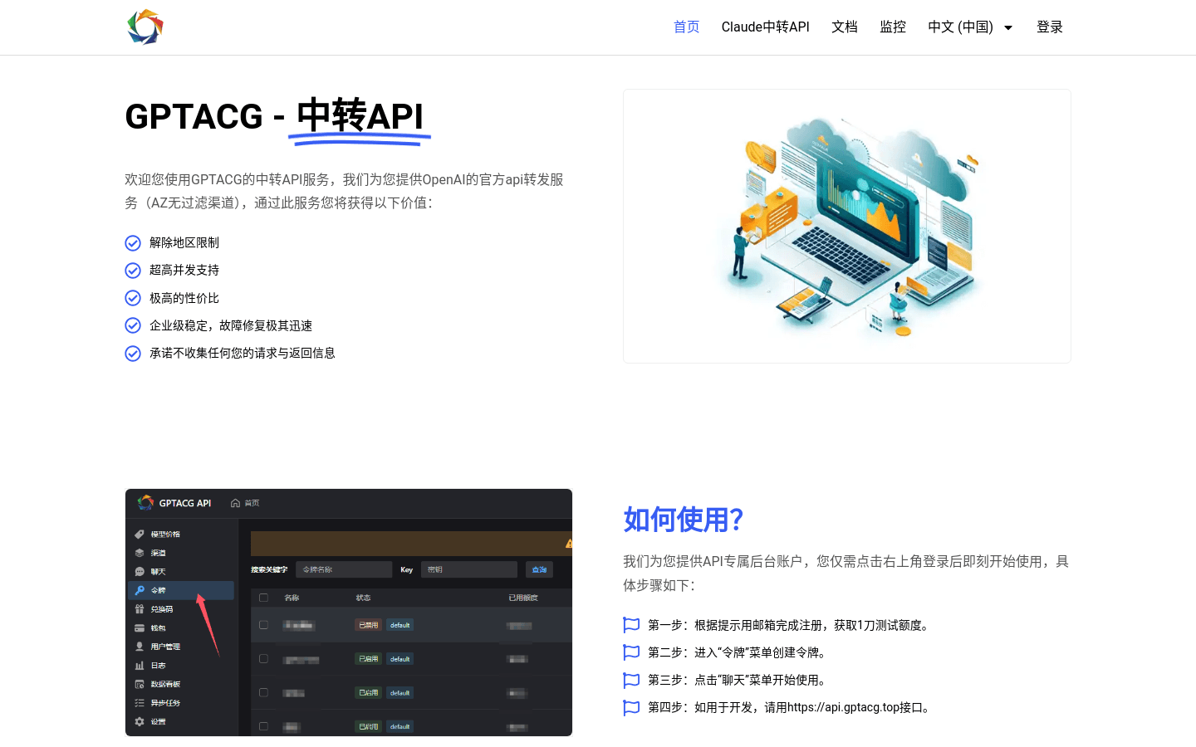Go to the Claude中转API page
The image size is (1196, 747).
tap(765, 27)
